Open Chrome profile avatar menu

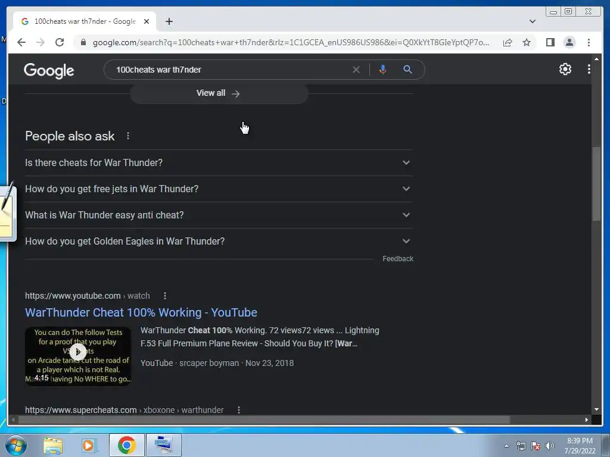click(569, 42)
